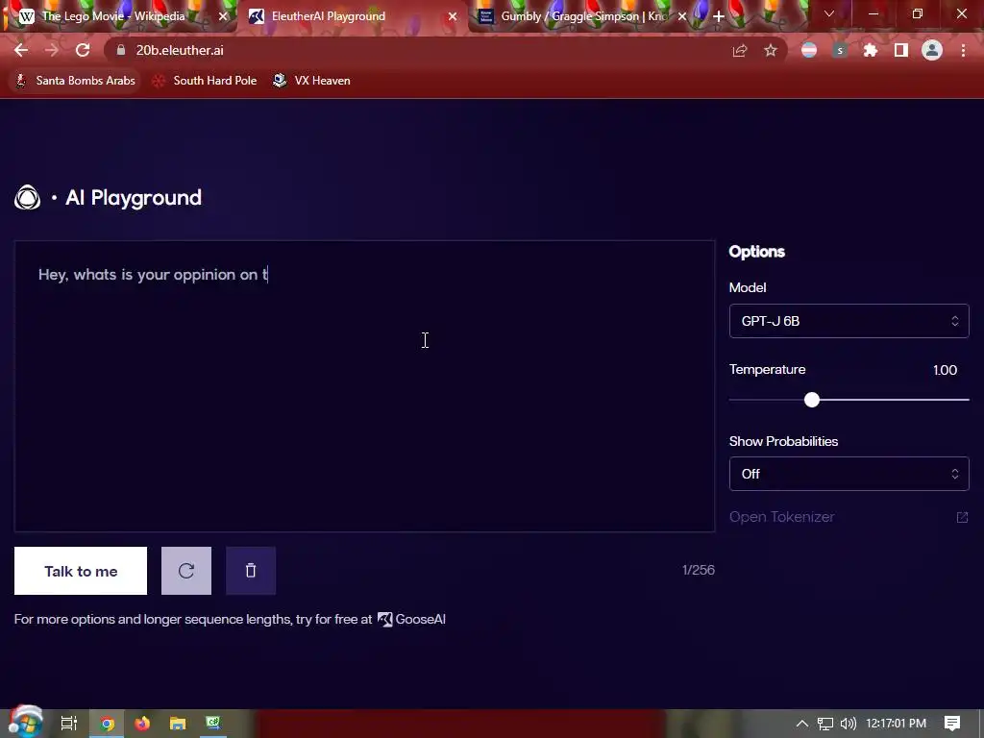The width and height of the screenshot is (984, 738).
Task: Open the South Hard Pole bookmark
Action: coord(205,81)
